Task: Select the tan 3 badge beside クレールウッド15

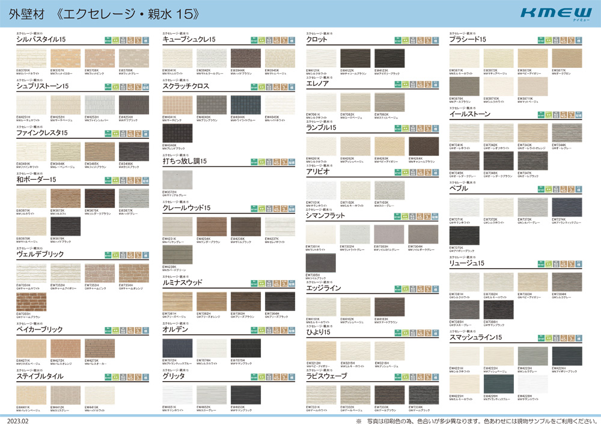Action: [x=284, y=209]
